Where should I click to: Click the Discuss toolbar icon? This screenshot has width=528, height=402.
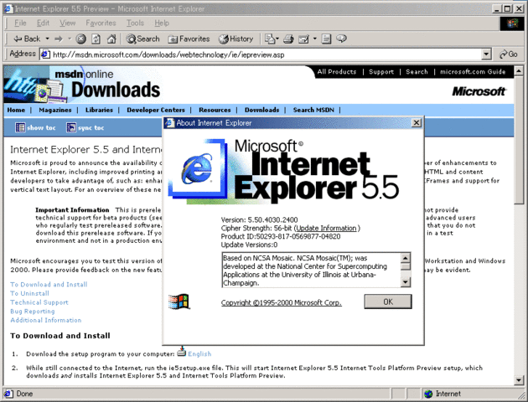point(326,39)
